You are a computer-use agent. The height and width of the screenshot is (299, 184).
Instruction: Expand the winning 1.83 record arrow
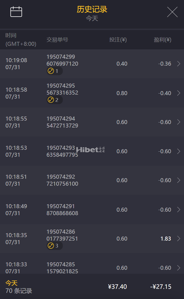[179, 239]
